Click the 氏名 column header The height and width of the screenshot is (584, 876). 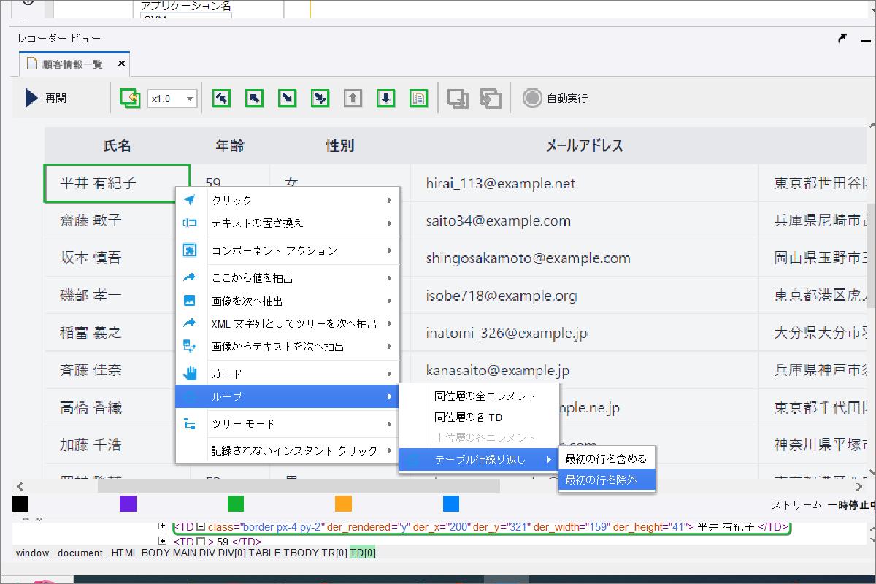pos(117,146)
